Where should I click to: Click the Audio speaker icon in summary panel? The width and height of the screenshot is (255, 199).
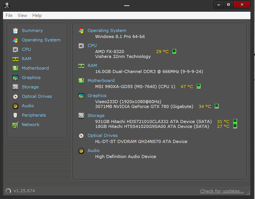[81, 151]
